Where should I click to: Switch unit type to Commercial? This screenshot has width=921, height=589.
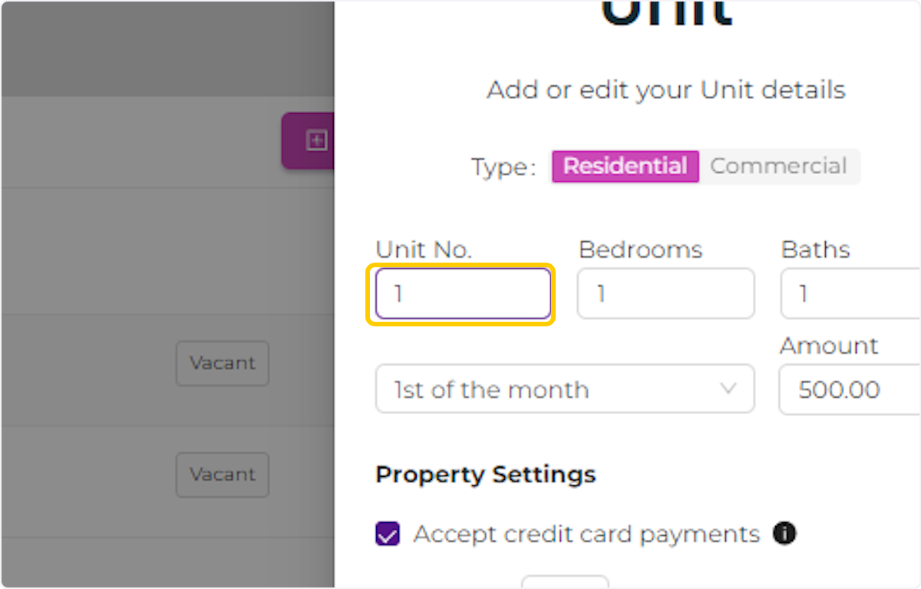pos(778,166)
